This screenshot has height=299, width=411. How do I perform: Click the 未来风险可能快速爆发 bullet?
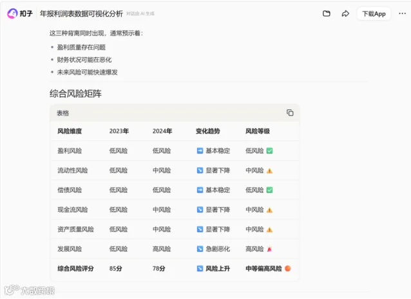coord(87,72)
